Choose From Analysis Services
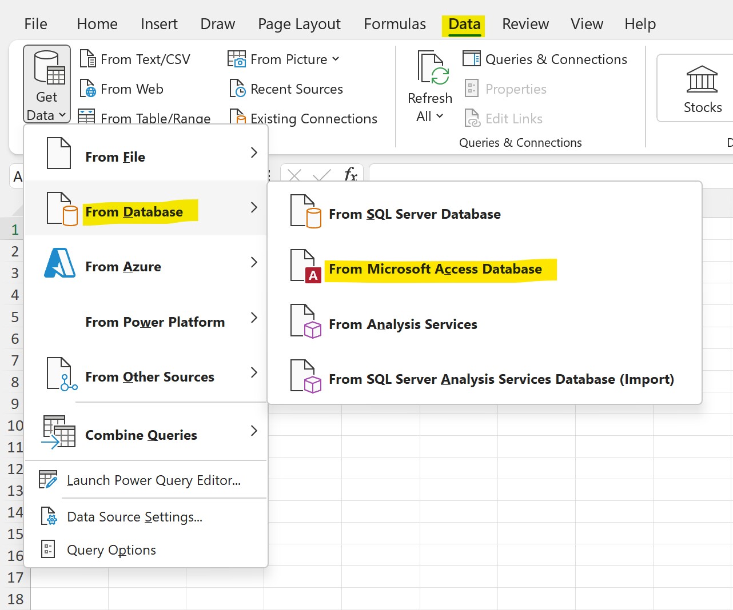The height and width of the screenshot is (610, 733). pos(403,324)
